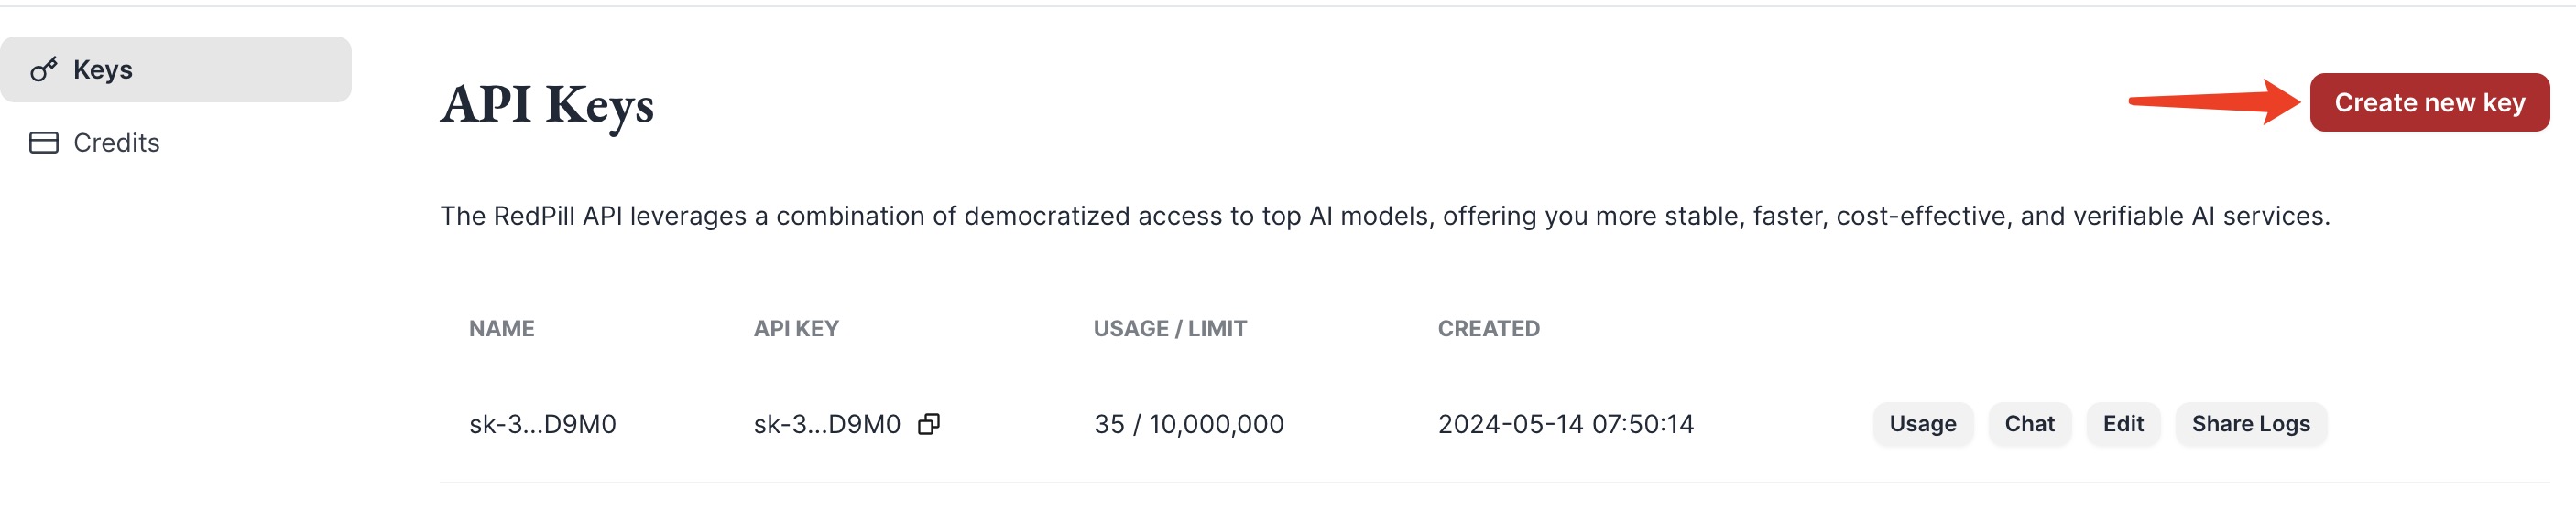Viewport: 2576px width, 530px height.
Task: Click the CREATED column header
Action: click(1489, 328)
